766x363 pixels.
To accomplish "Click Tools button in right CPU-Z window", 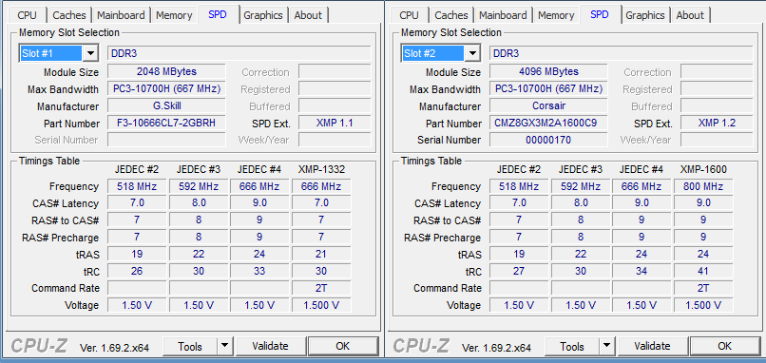I will tap(572, 347).
